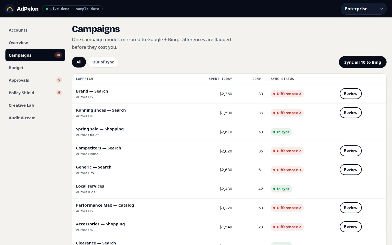
Task: Click Sync all 10 to Bing
Action: (363, 62)
